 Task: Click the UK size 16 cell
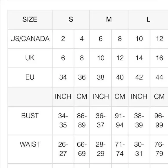[159, 58]
